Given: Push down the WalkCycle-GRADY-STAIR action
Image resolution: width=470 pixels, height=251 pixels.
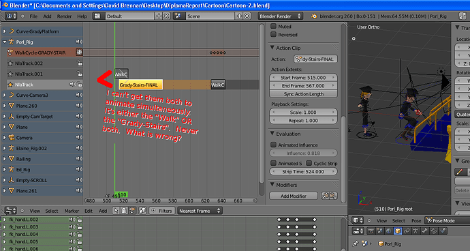Looking at the screenshot, I should coord(79,53).
